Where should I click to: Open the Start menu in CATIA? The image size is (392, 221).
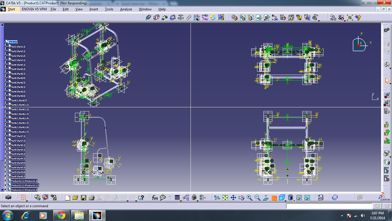(x=11, y=9)
